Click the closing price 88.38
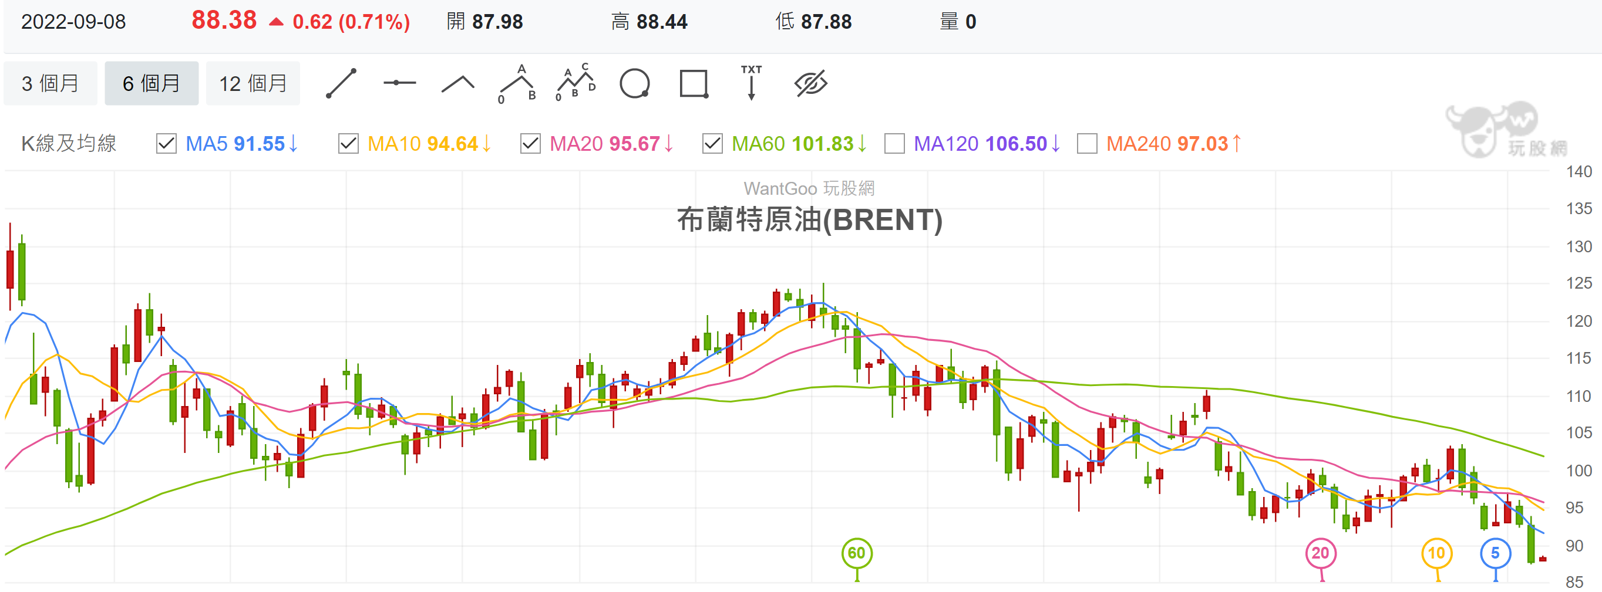 click(224, 21)
